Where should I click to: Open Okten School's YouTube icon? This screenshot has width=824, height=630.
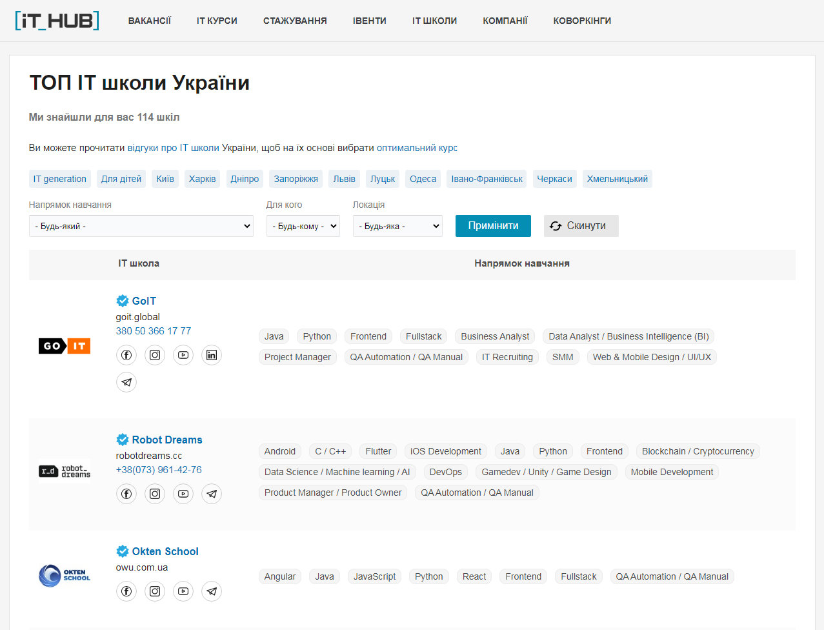(x=183, y=591)
